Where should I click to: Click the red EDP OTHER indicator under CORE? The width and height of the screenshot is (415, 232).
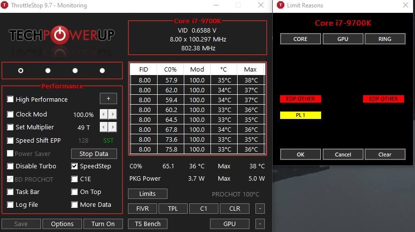300,99
